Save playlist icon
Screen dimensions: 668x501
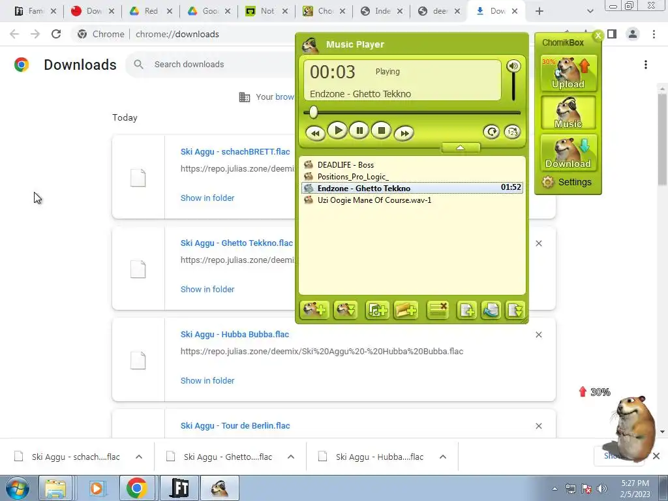pyautogui.click(x=515, y=310)
